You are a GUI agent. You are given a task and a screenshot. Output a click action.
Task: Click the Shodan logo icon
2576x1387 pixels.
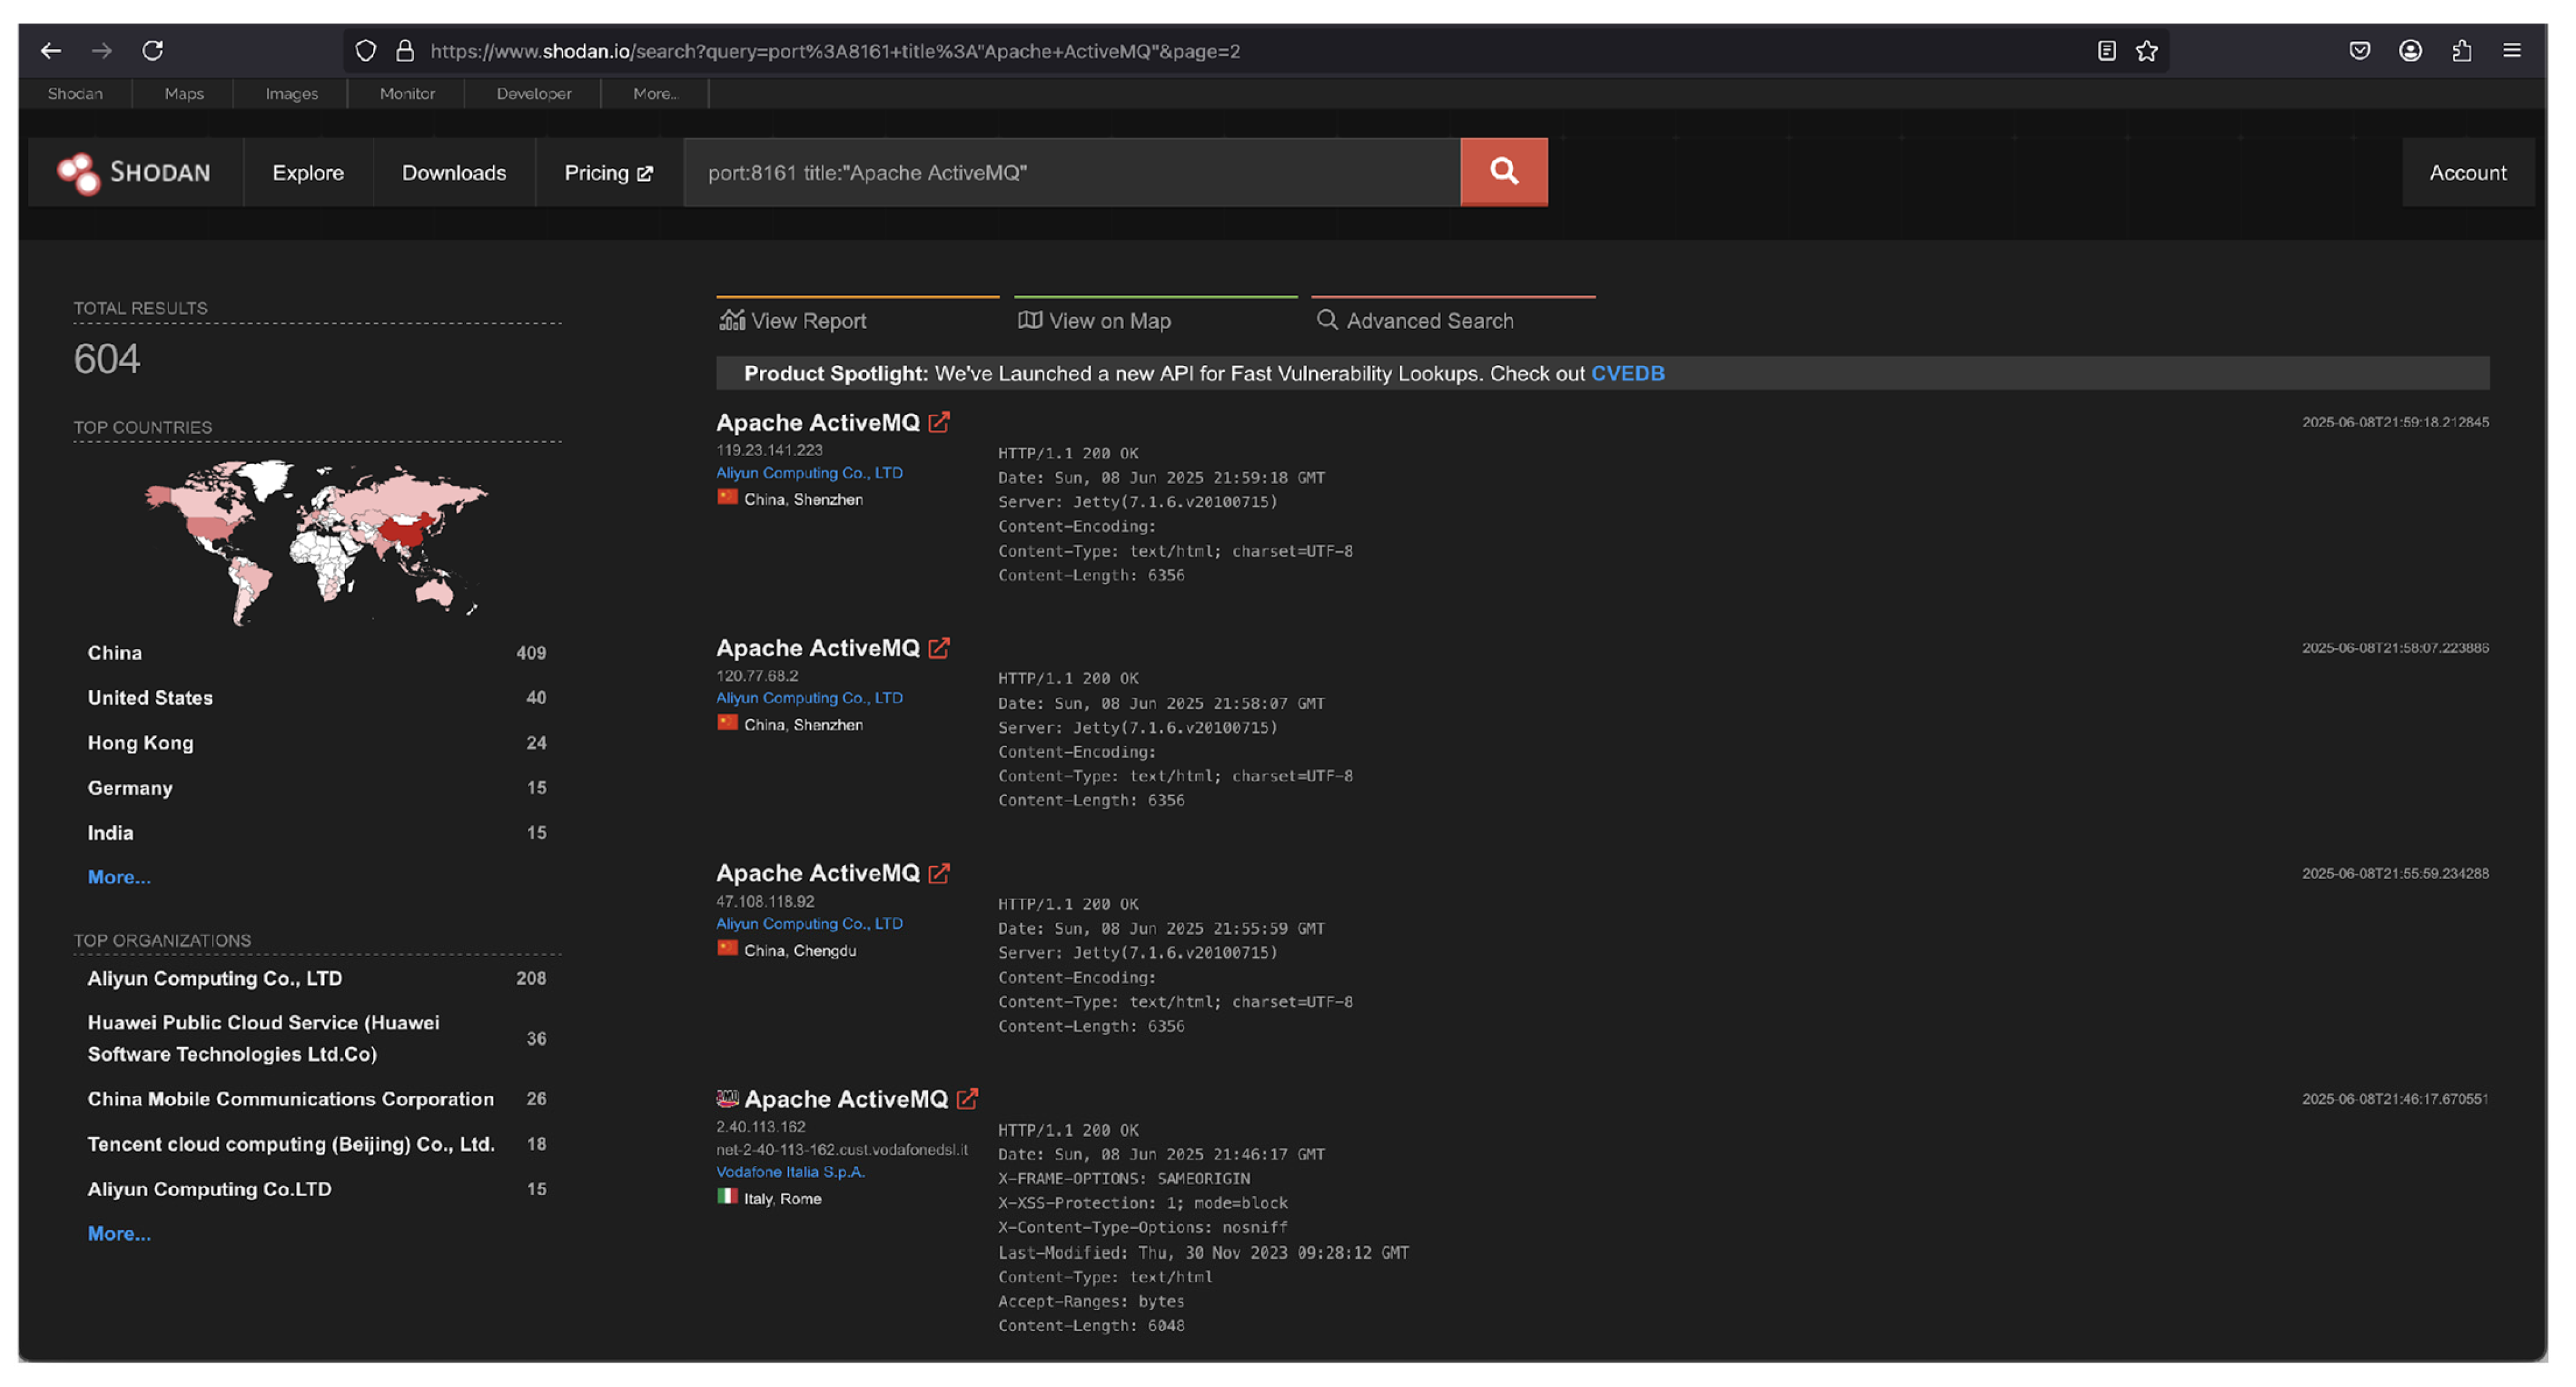pos(79,173)
